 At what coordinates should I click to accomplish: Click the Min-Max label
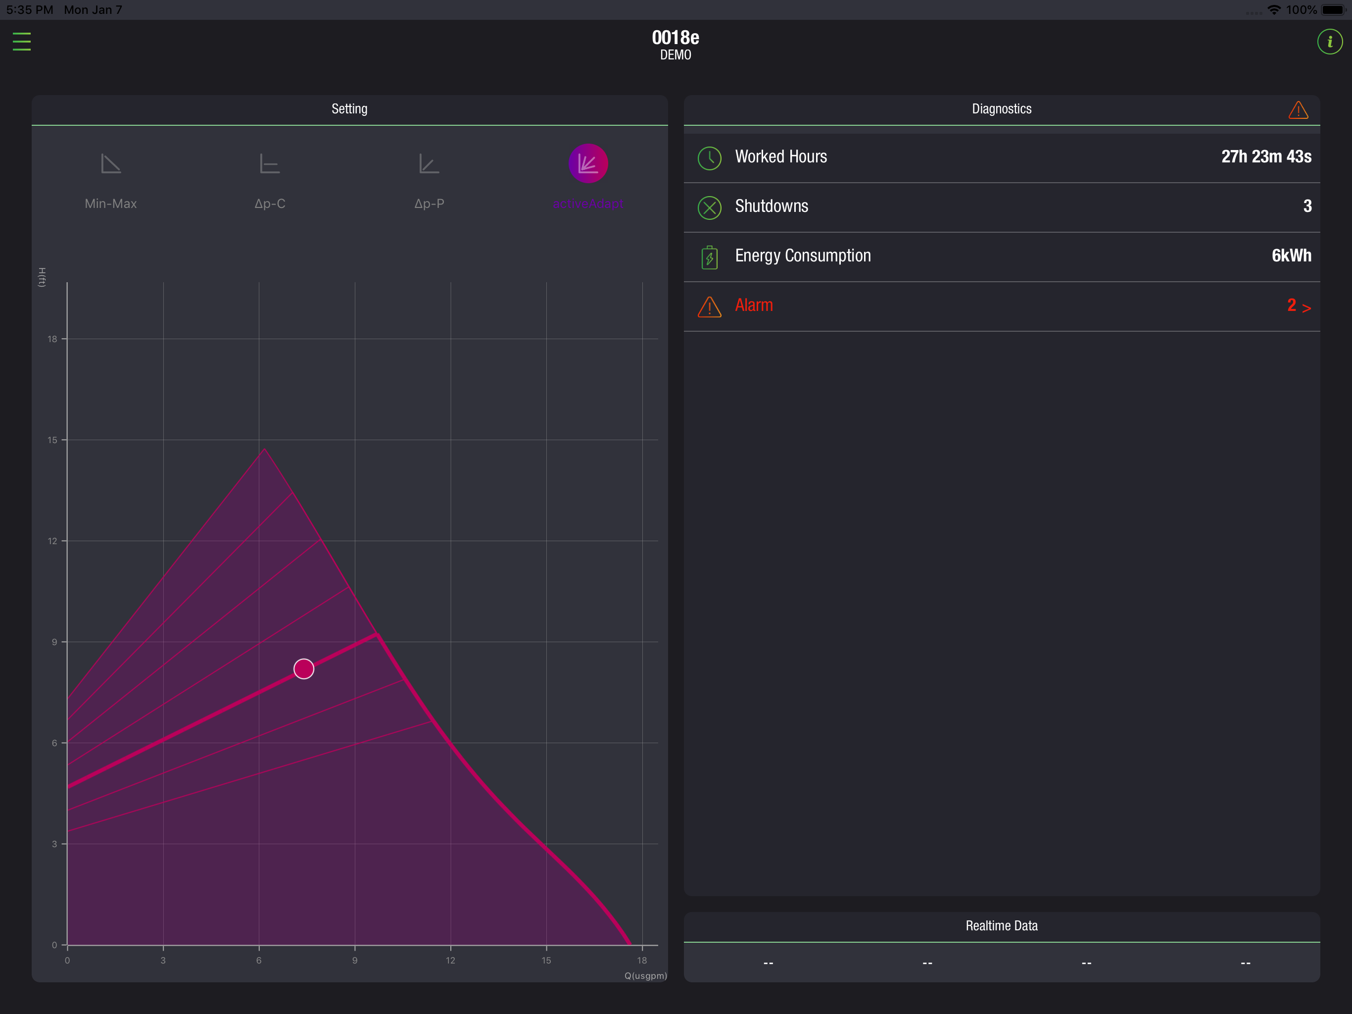[x=111, y=203]
